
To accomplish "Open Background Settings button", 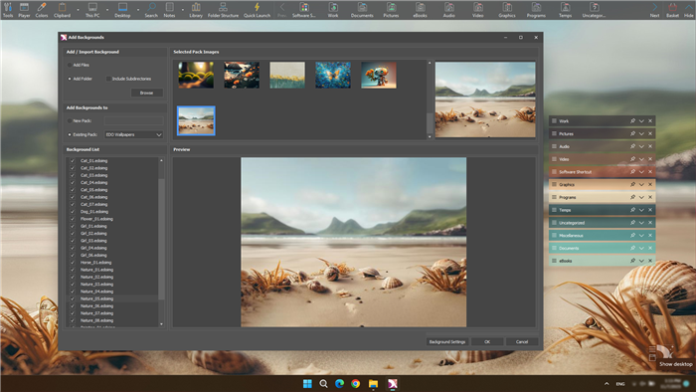I will [x=447, y=342].
